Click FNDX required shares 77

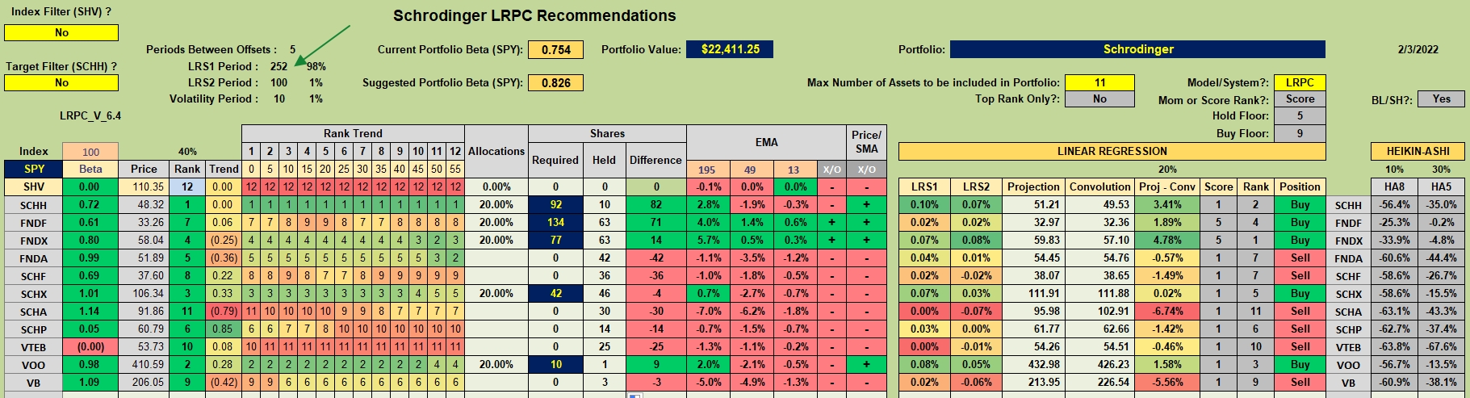point(555,241)
